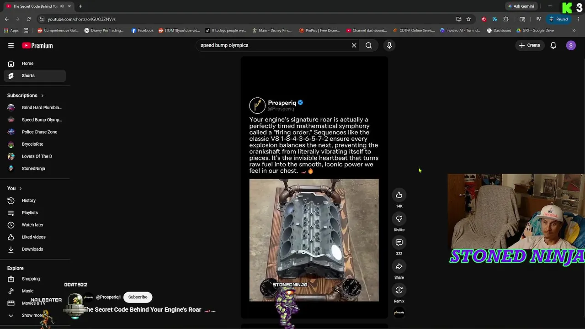Open Watch later list

click(x=35, y=225)
